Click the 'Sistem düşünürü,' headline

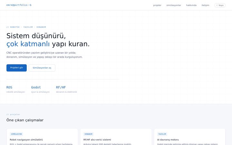[36, 36]
